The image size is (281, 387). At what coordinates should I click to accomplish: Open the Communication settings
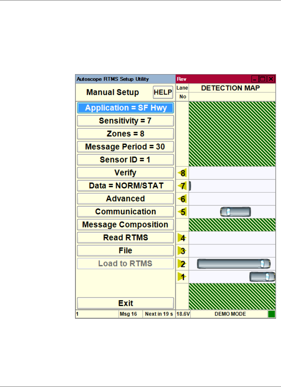pyautogui.click(x=126, y=212)
